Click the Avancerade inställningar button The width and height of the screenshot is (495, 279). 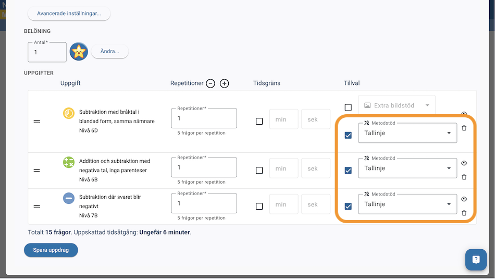coord(69,14)
